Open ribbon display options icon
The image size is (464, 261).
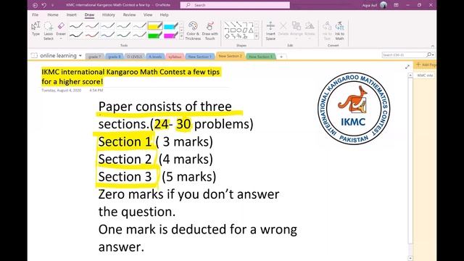(397, 5)
